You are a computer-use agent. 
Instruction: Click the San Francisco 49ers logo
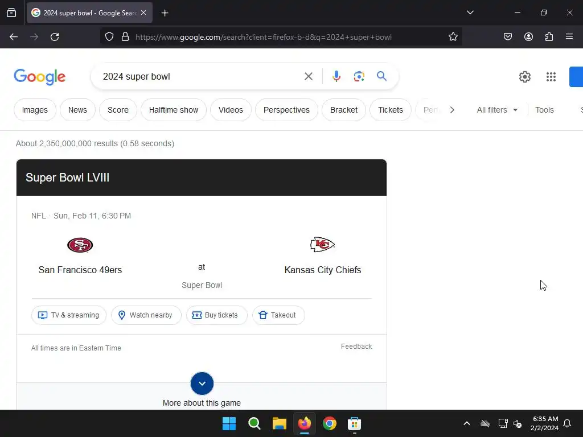click(x=80, y=245)
